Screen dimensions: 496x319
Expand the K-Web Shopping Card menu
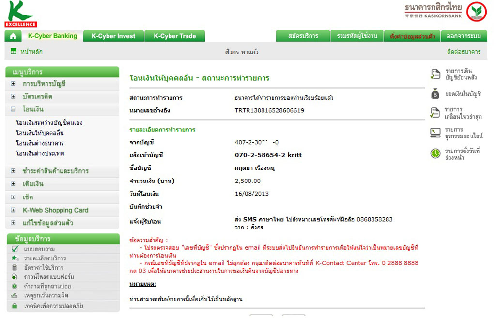pyautogui.click(x=13, y=210)
